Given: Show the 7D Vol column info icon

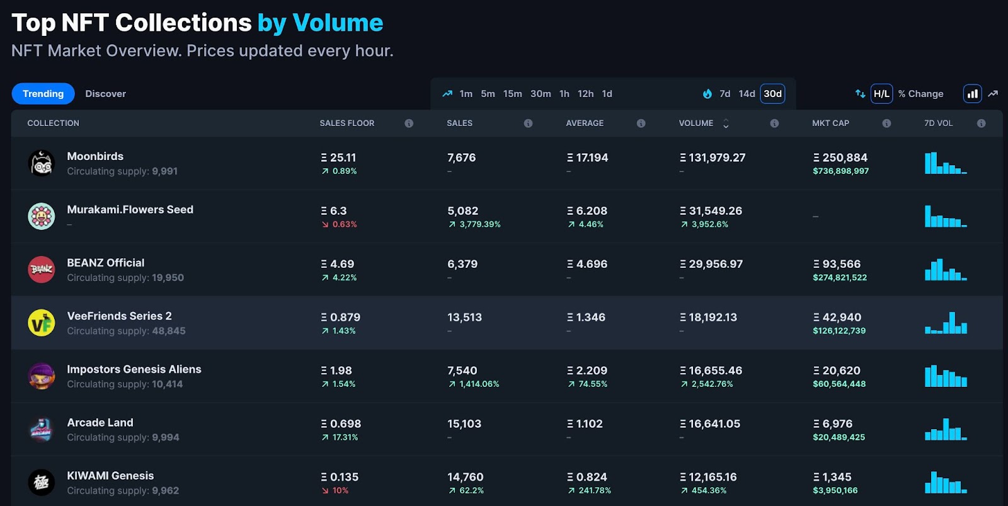Looking at the screenshot, I should 981,124.
